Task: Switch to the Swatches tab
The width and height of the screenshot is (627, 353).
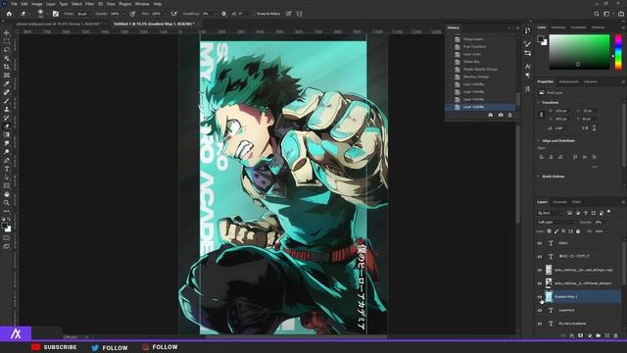Action: [x=558, y=27]
